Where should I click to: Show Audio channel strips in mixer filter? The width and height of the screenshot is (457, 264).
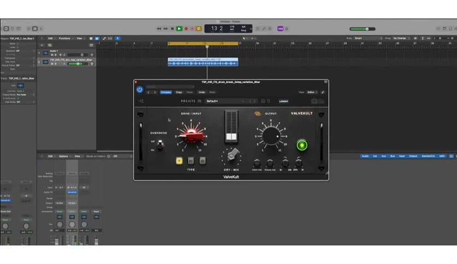pos(365,156)
